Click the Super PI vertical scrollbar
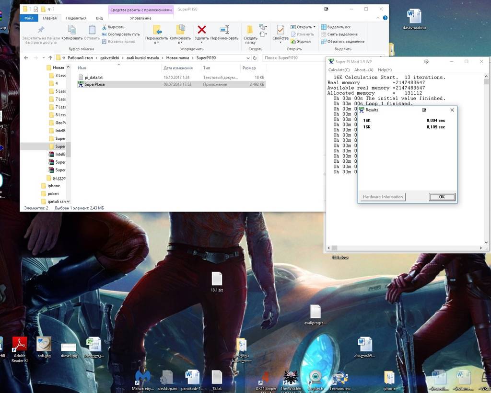 486,159
